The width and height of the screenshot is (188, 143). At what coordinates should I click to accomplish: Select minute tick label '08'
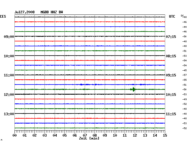95,135
